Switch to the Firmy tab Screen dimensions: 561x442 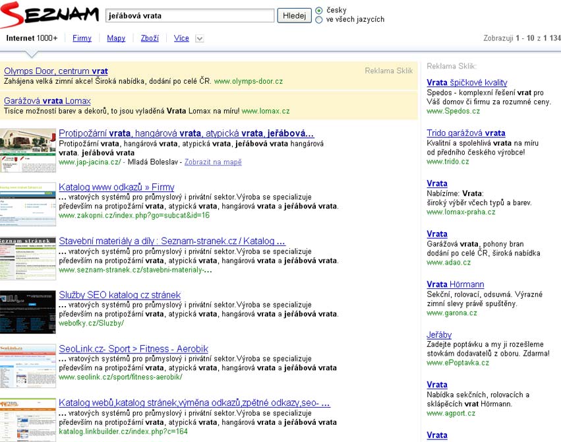point(82,38)
